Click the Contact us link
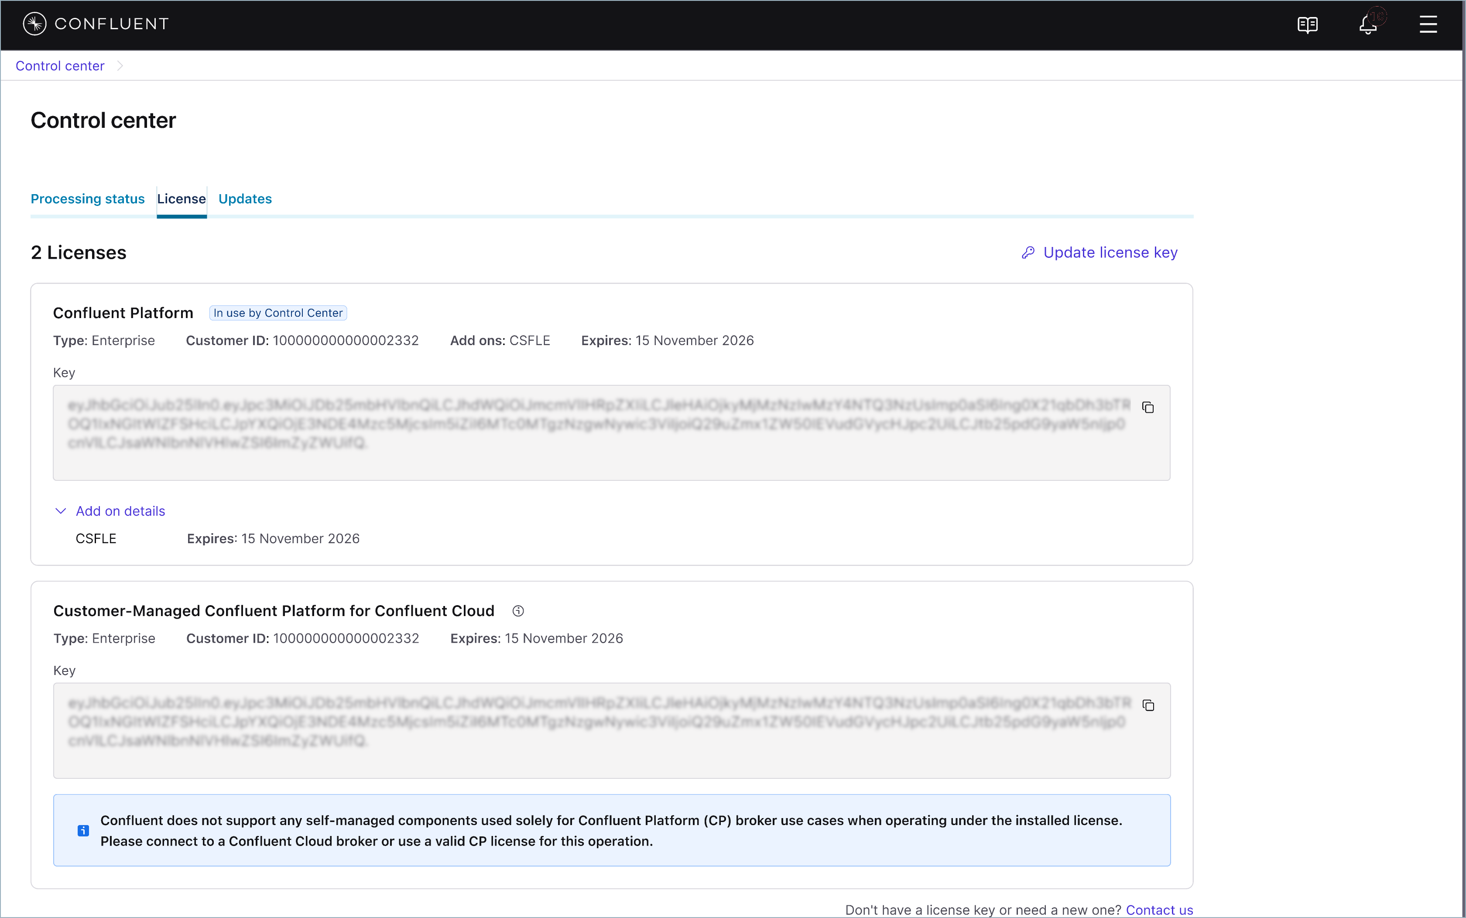This screenshot has width=1466, height=918. coord(1159,910)
